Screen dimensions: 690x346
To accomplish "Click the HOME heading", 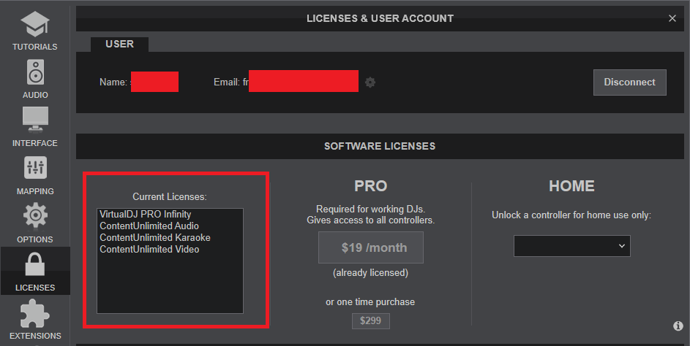I will (571, 185).
